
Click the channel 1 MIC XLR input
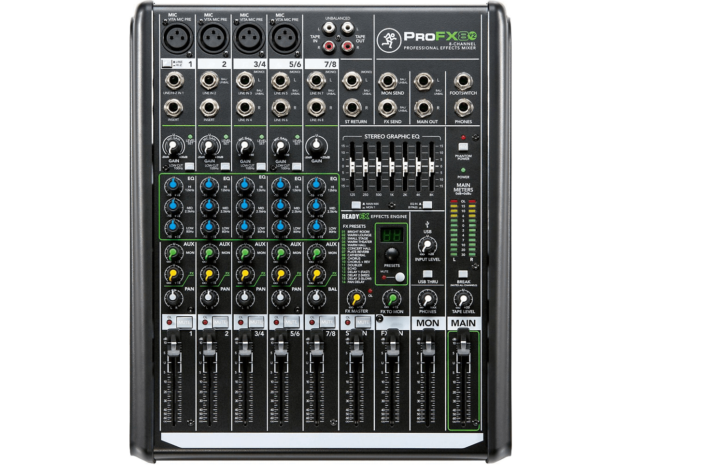tap(177, 38)
